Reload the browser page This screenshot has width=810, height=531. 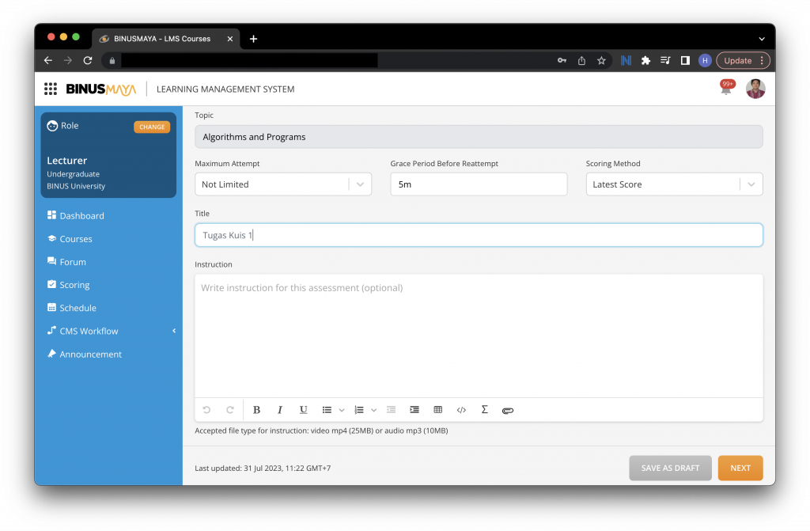88,60
